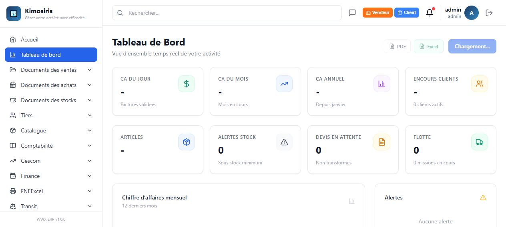Click the Sous stock minimum text
This screenshot has height=227, width=506.
[240, 163]
